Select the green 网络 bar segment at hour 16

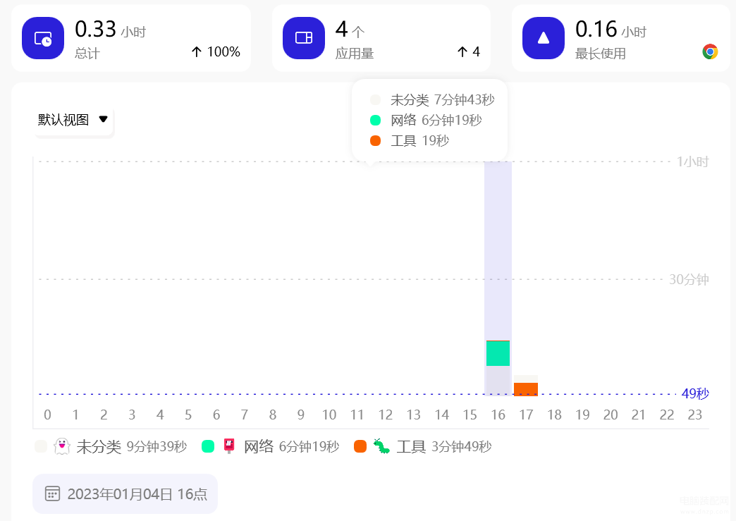pyautogui.click(x=498, y=353)
